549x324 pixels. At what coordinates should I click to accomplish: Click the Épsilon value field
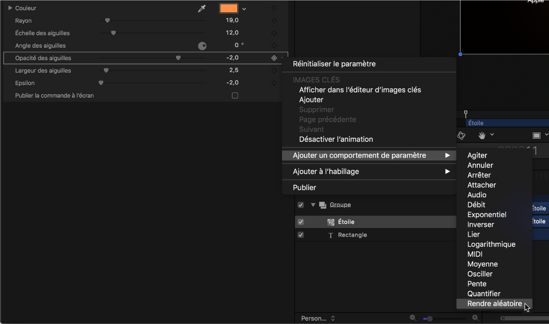232,83
